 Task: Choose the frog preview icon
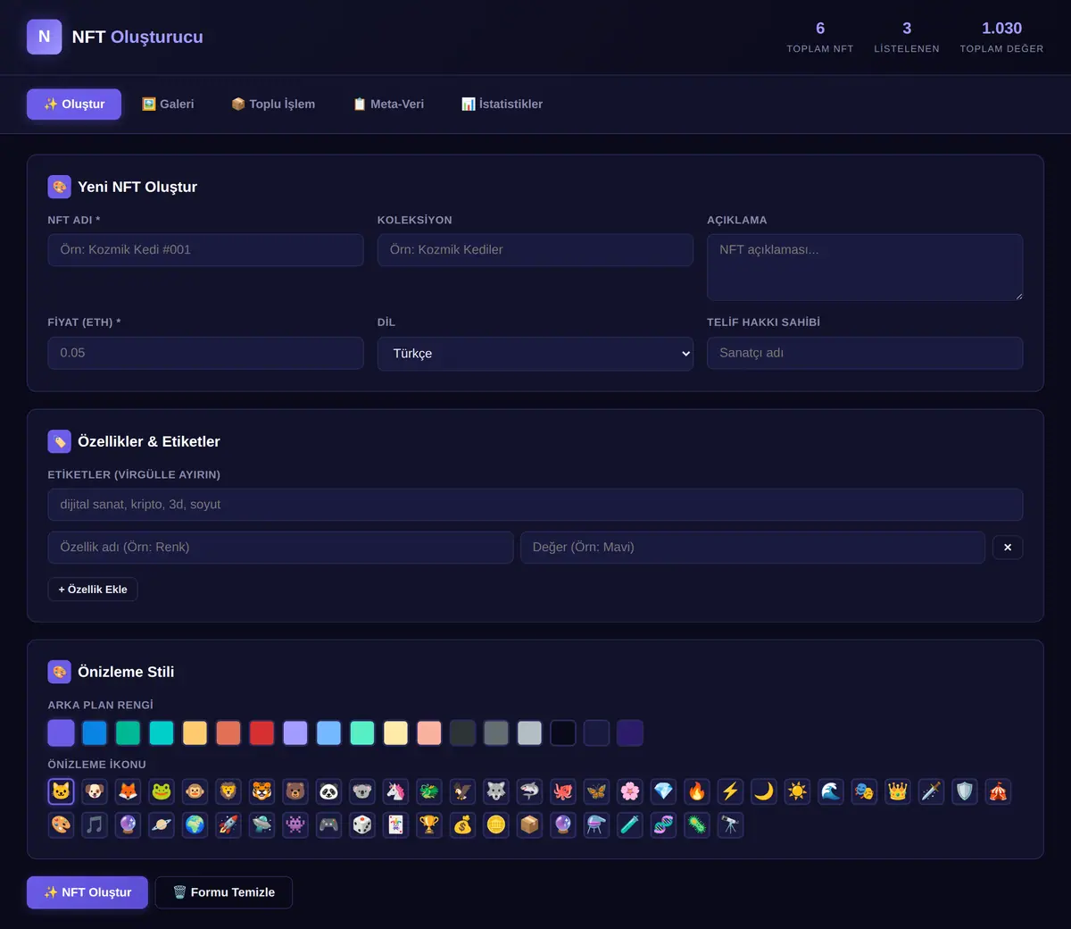162,791
